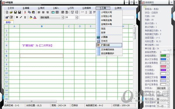Open the 表格线颜色 green color dropdown
This screenshot has height=109, width=175.
click(x=168, y=56)
